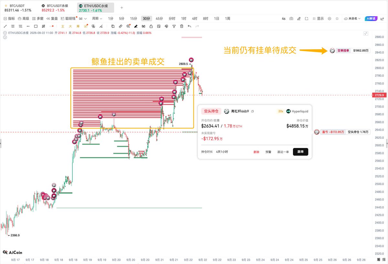Click the AI解读 button
Image resolution: width=388 pixels, height=264 pixels.
pos(371,19)
